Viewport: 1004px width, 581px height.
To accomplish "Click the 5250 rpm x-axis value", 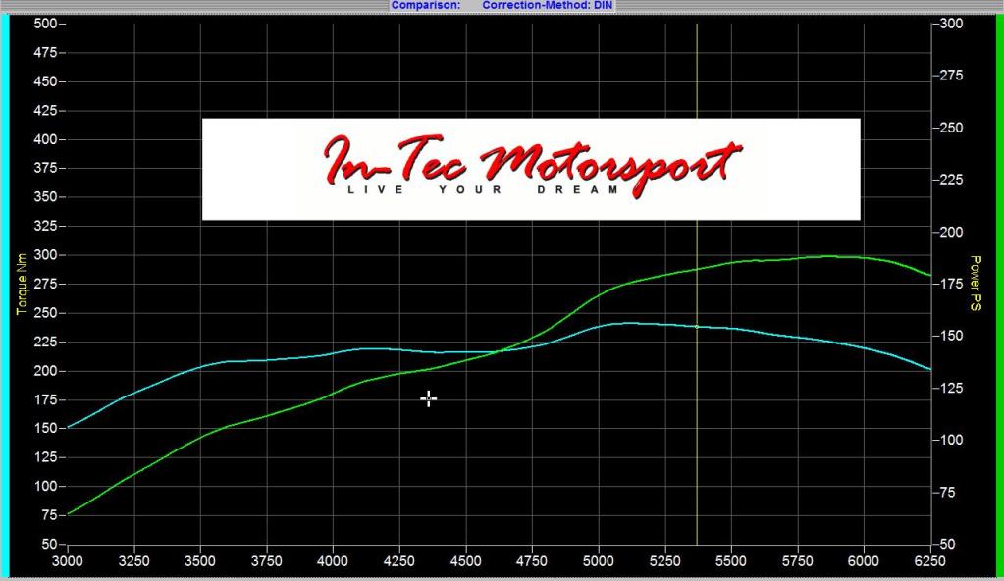I will pyautogui.click(x=664, y=561).
